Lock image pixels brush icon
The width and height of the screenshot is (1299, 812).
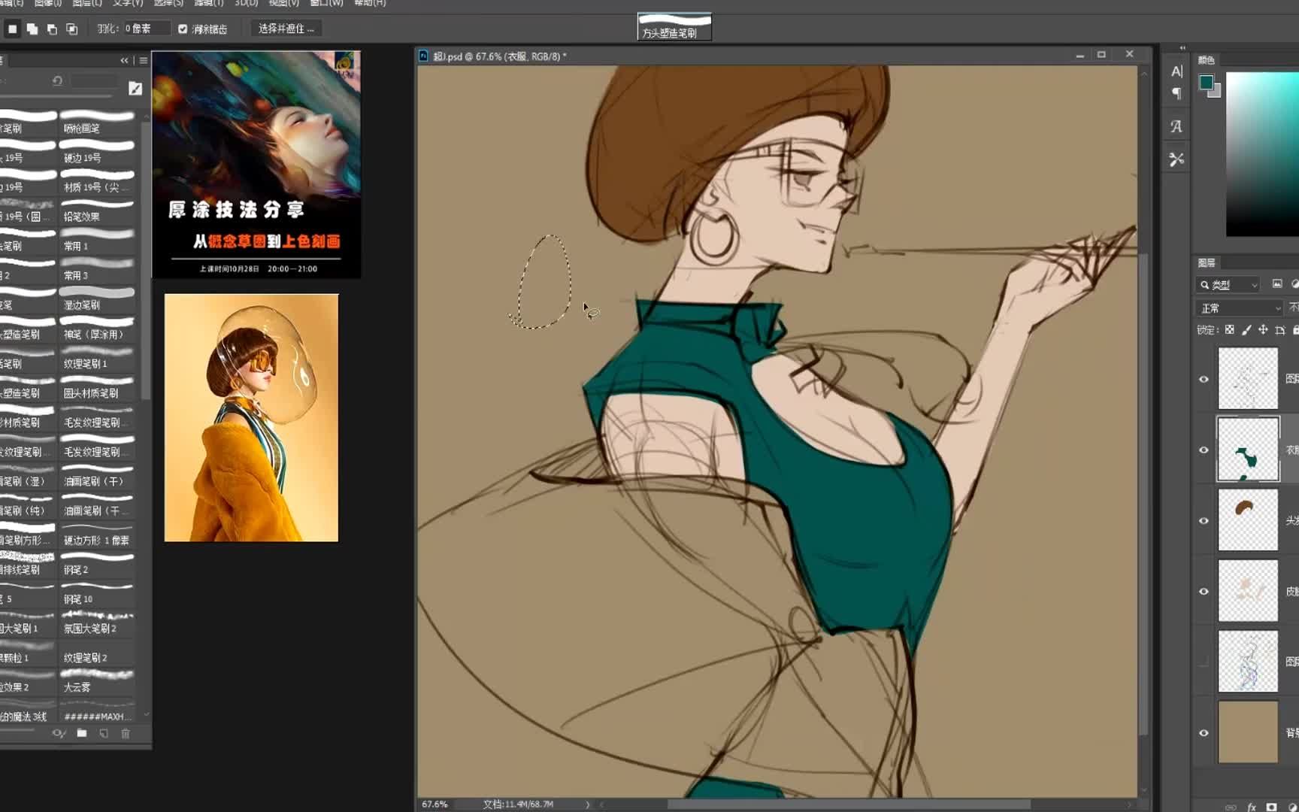pyautogui.click(x=1246, y=329)
